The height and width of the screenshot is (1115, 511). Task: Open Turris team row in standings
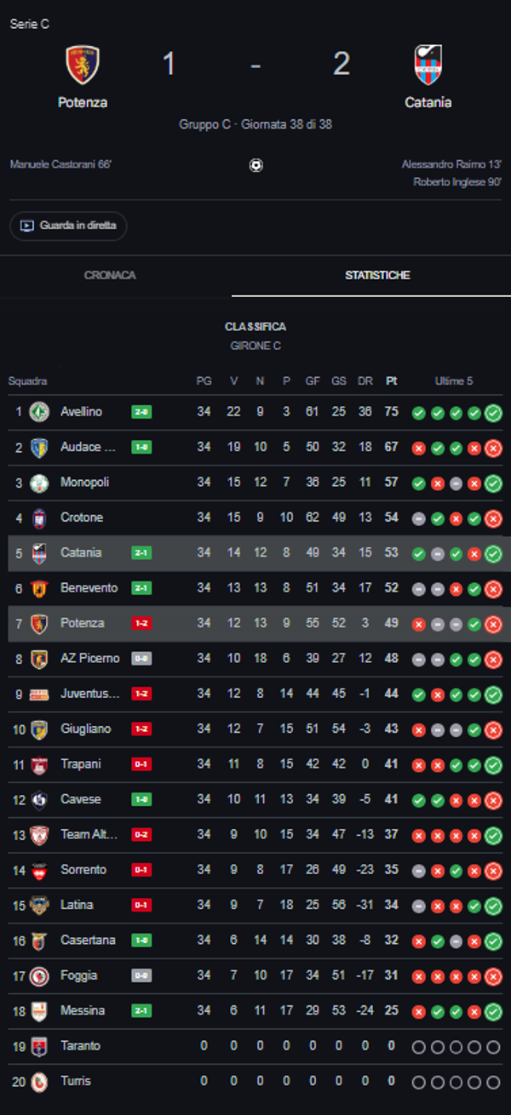click(75, 1081)
